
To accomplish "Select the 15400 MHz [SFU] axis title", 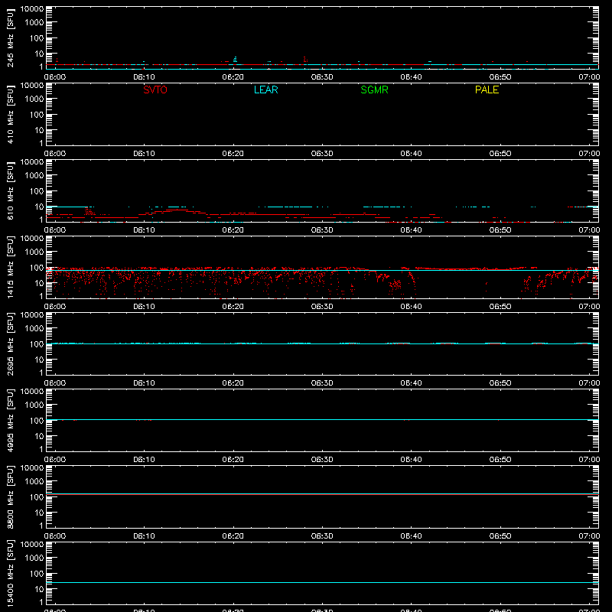I will [x=11, y=573].
